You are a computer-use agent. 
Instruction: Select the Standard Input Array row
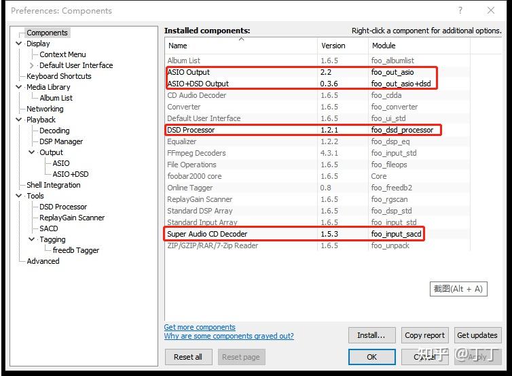[317, 222]
